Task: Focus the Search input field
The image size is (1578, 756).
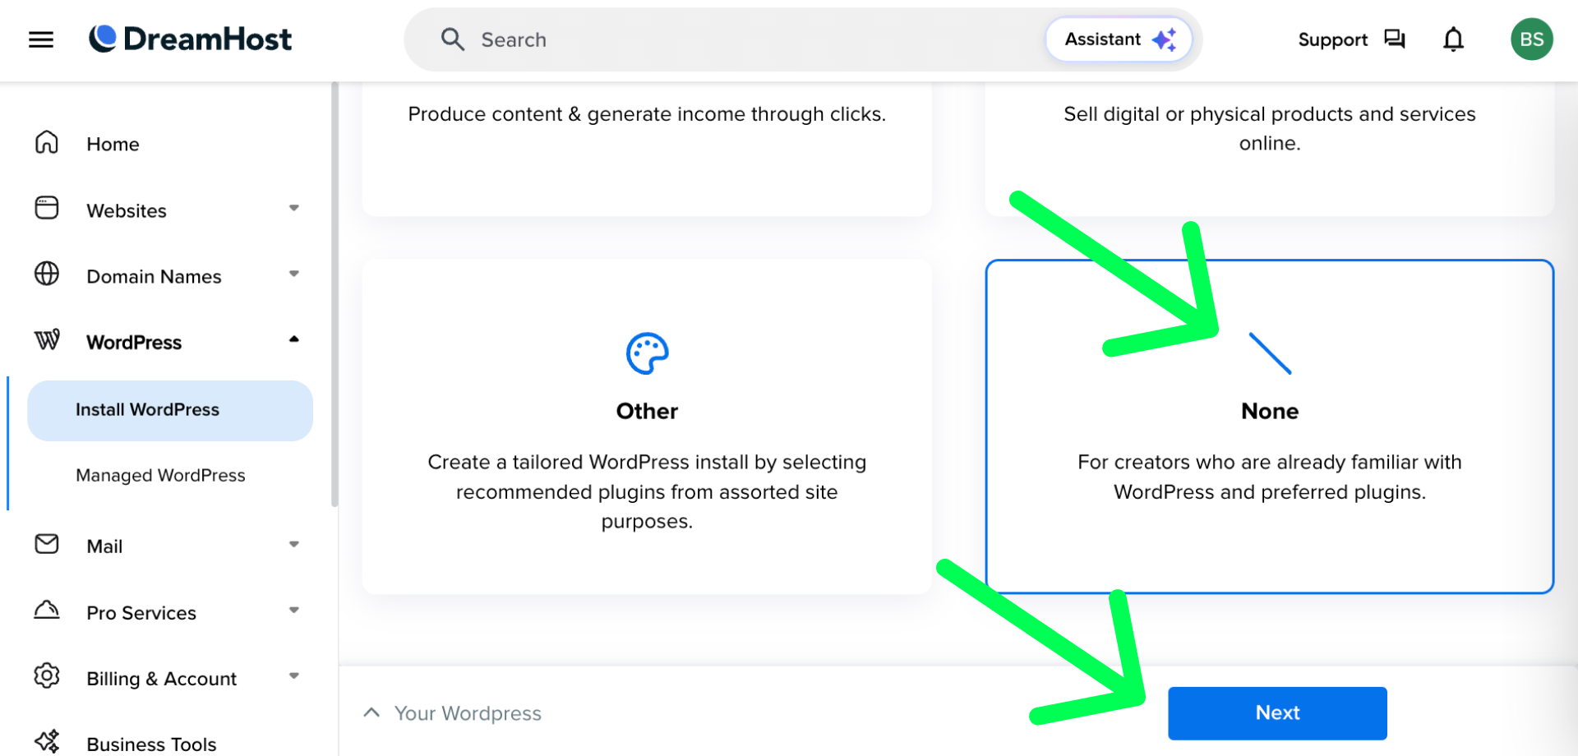Action: click(740, 39)
